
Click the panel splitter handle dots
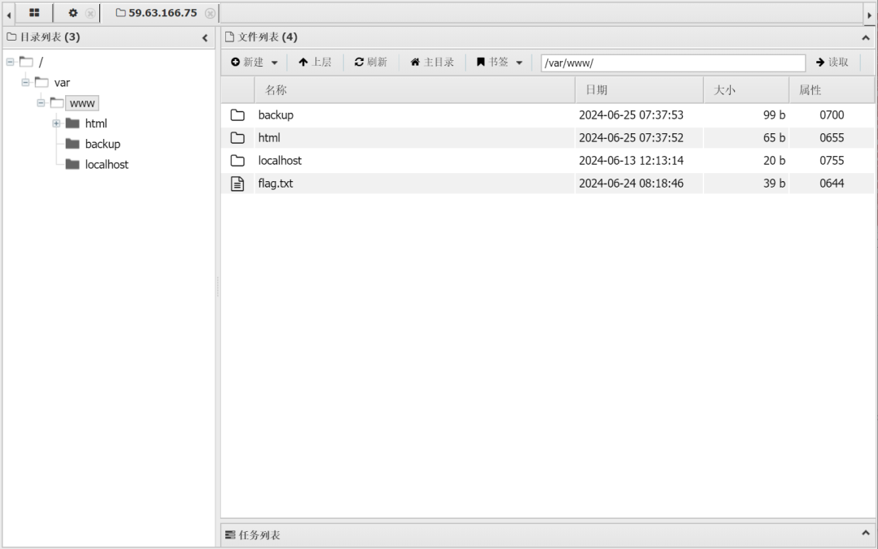[218, 287]
